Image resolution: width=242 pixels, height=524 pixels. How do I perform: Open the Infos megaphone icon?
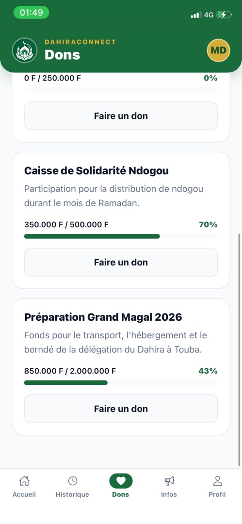169,481
